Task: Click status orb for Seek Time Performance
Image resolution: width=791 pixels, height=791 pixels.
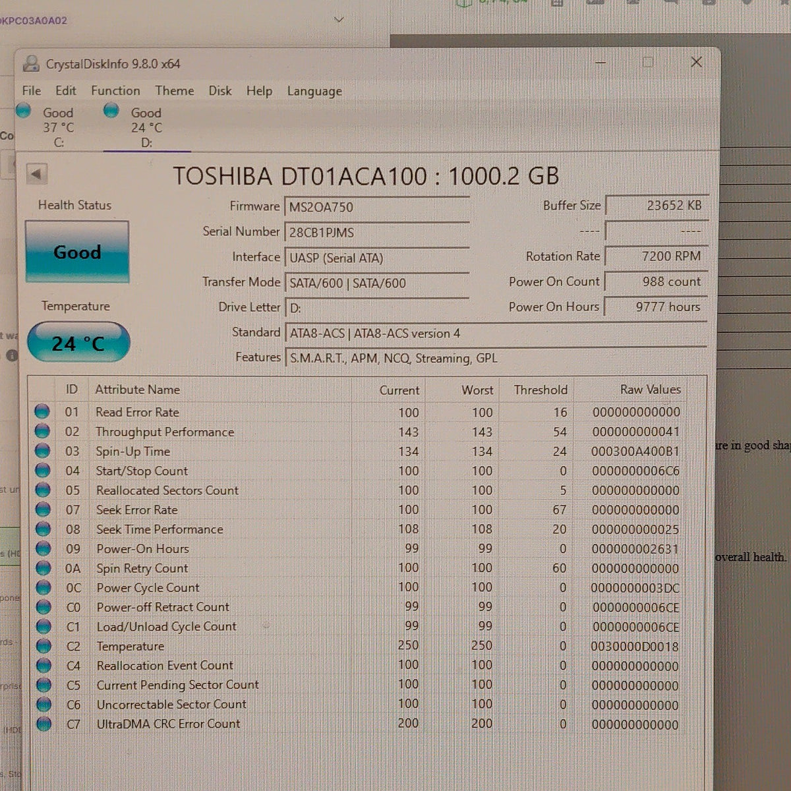Action: (43, 529)
